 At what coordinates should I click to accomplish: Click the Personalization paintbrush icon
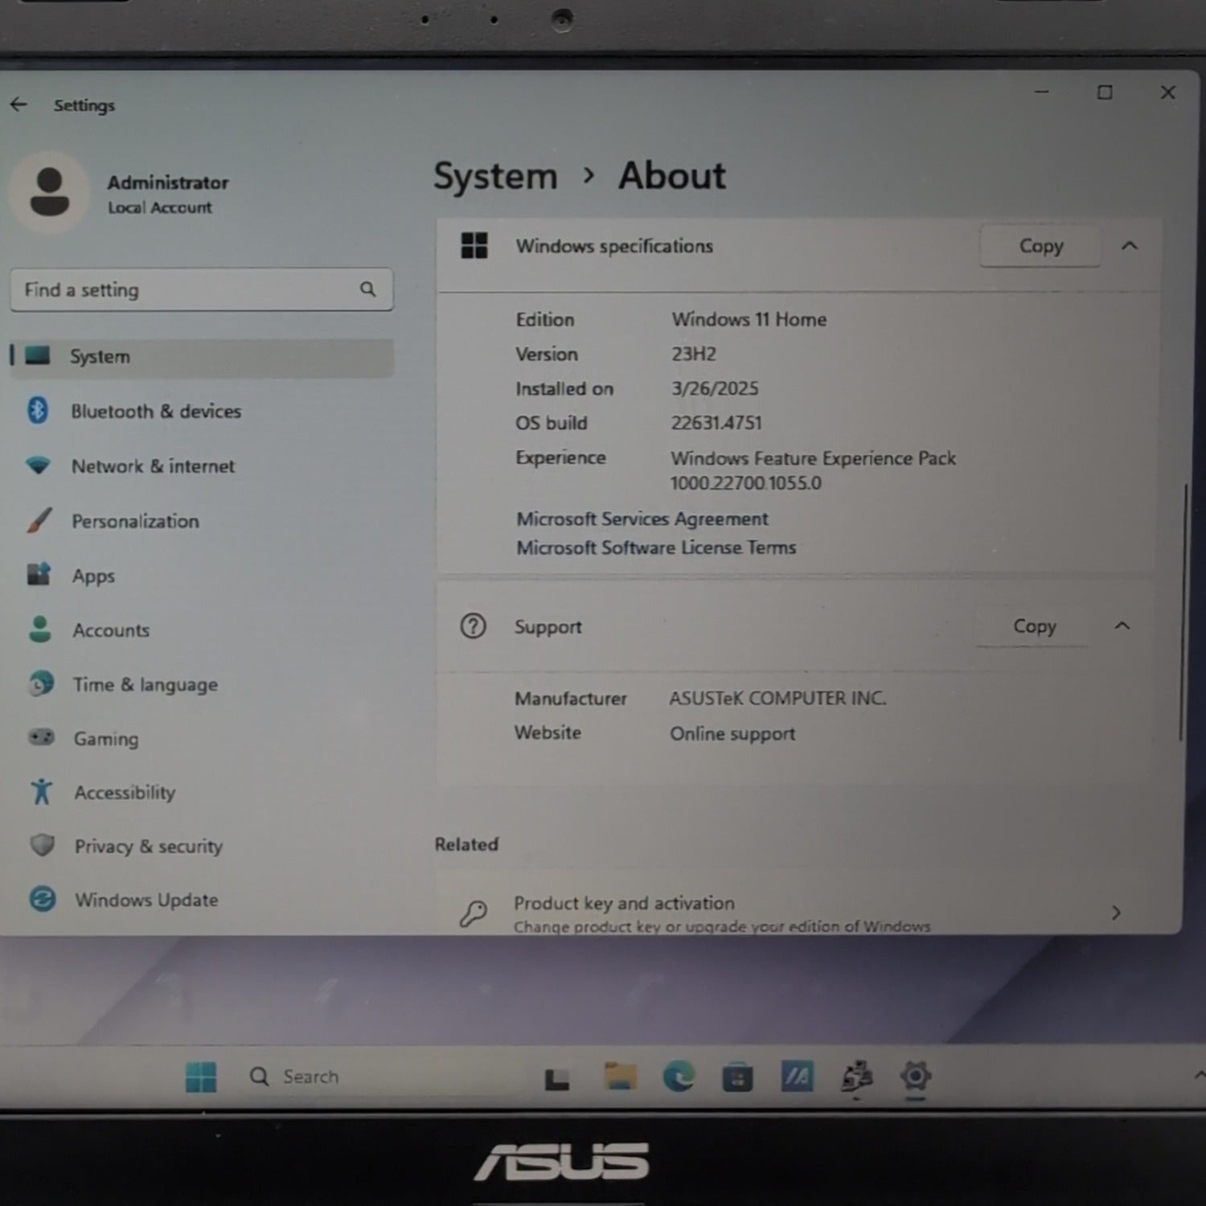click(x=39, y=520)
